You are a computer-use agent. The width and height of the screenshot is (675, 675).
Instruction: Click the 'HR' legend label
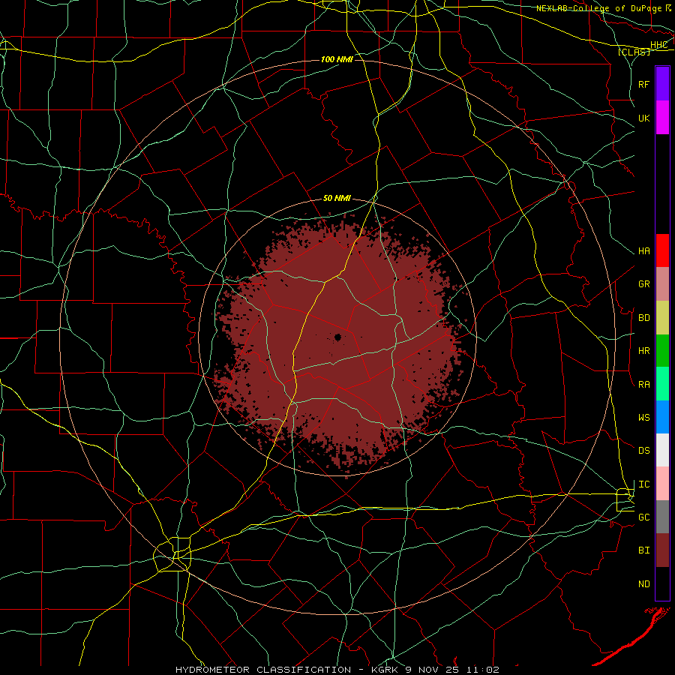coord(643,351)
